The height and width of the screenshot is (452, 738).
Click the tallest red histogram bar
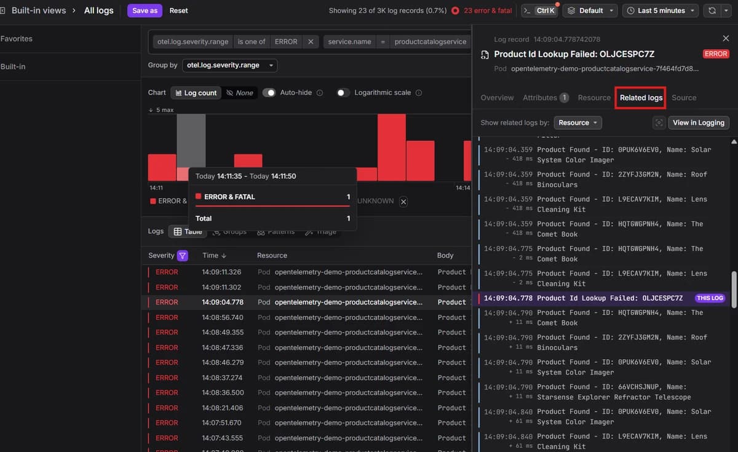click(392, 148)
